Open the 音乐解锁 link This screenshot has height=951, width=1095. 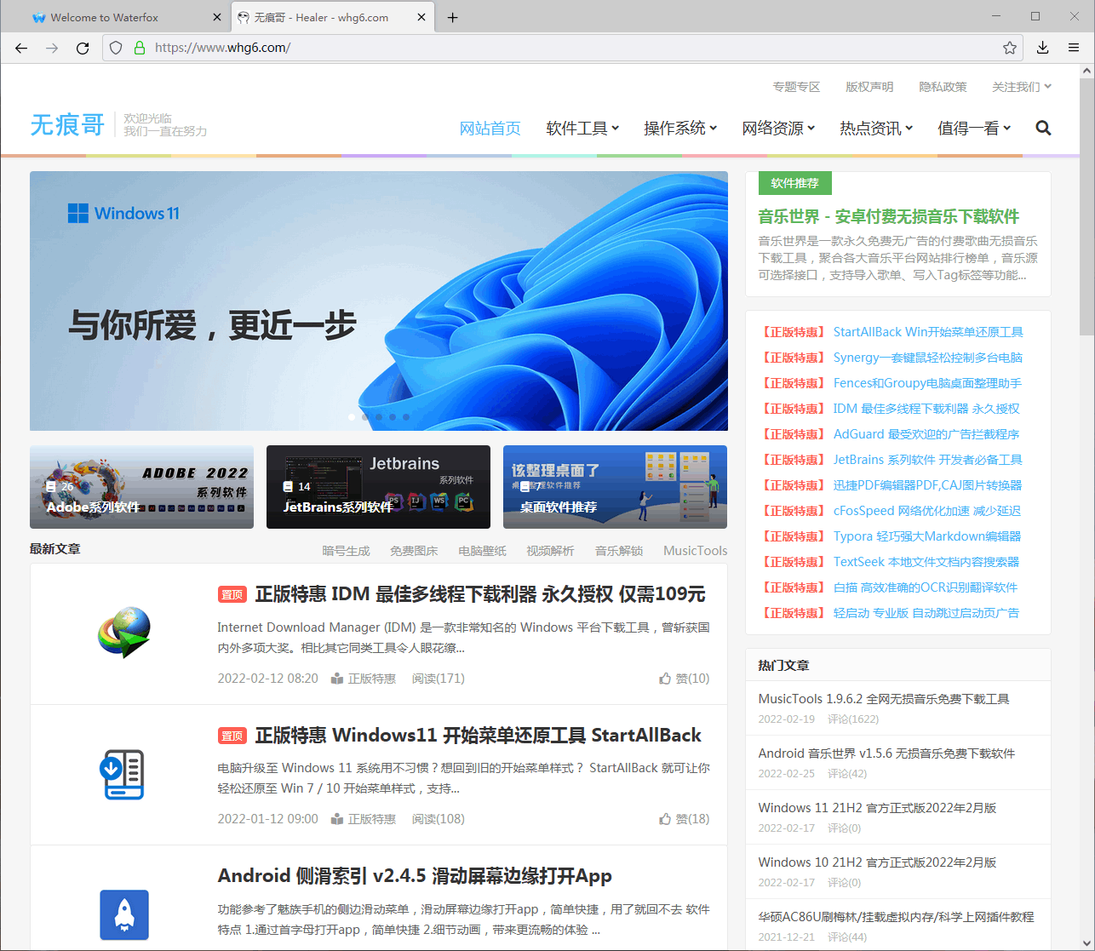(x=619, y=551)
